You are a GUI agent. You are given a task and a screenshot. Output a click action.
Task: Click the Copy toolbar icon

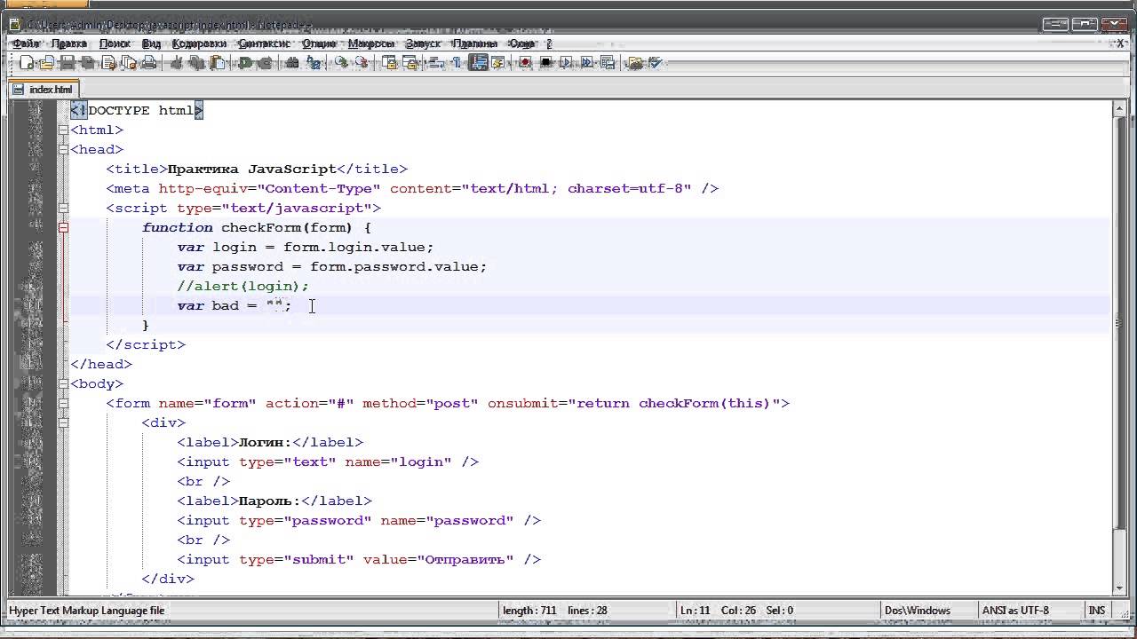tap(197, 63)
